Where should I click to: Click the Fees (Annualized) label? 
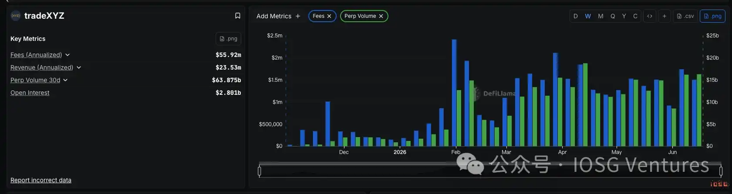coord(36,55)
